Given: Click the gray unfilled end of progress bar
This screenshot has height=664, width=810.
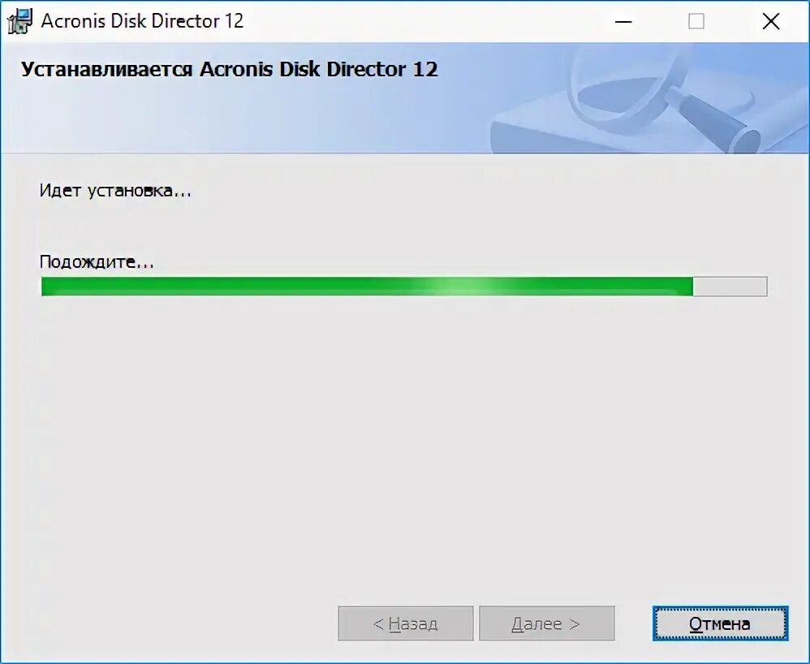Looking at the screenshot, I should pos(730,287).
